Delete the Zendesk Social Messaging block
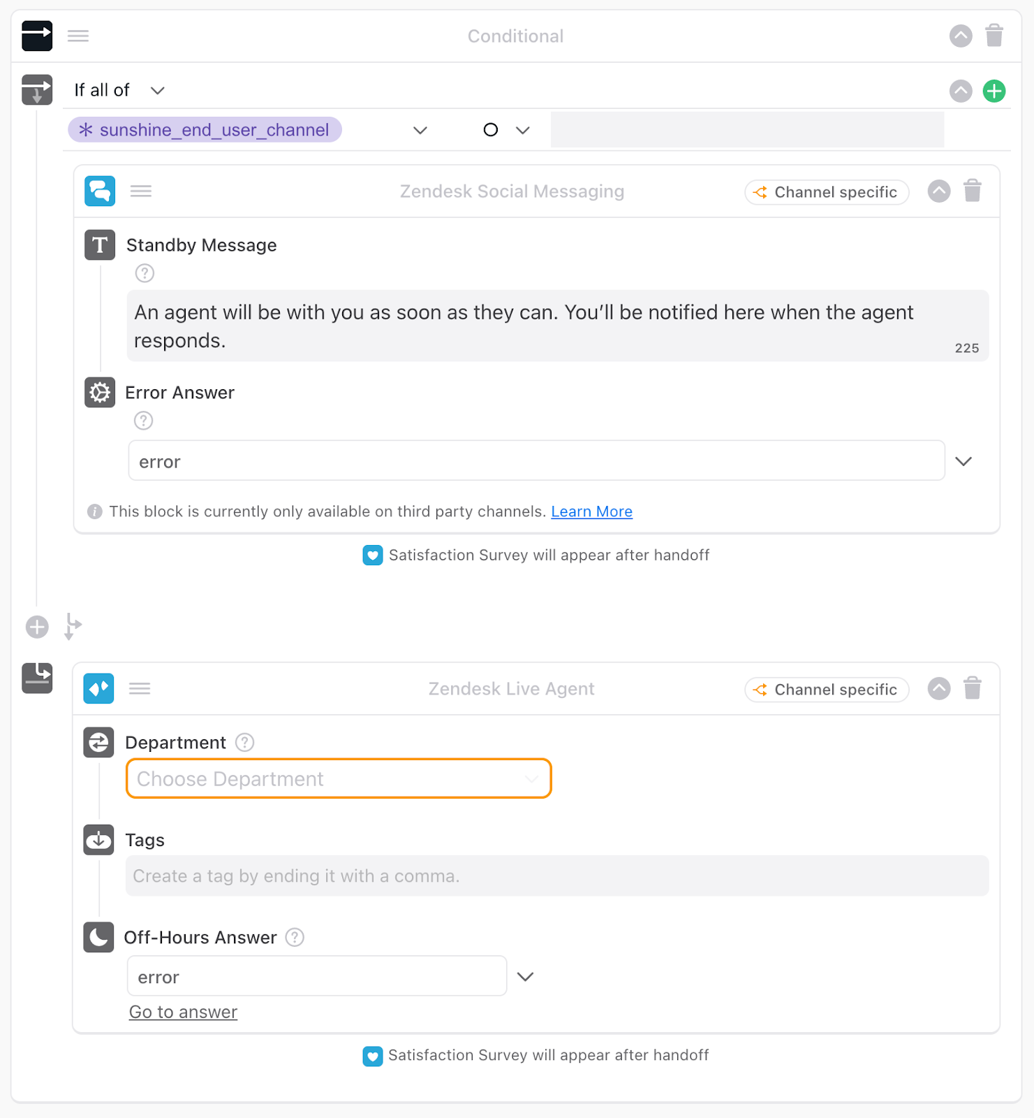 pos(972,191)
